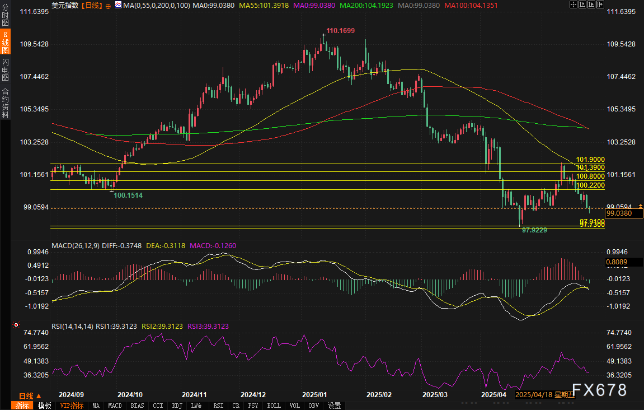
Task: Open indicator 设置 settings
Action: (x=334, y=406)
